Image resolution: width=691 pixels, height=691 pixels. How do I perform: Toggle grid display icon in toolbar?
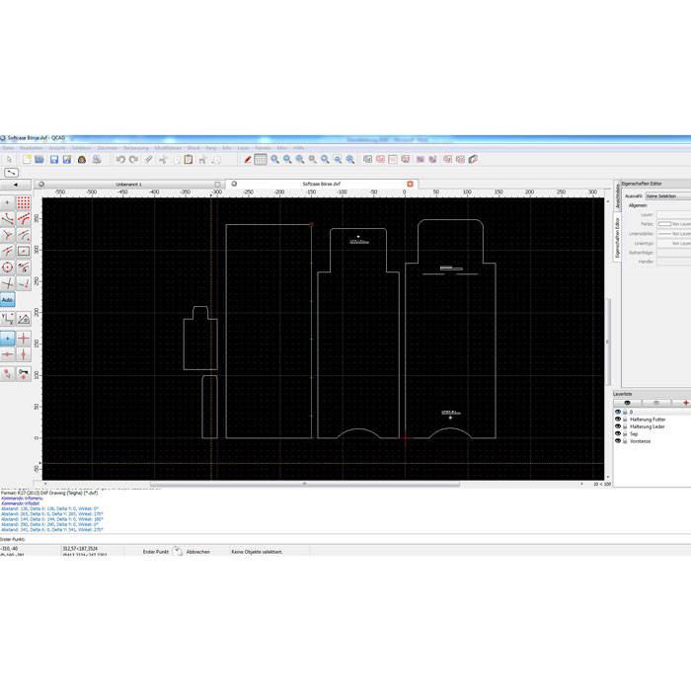[261, 159]
